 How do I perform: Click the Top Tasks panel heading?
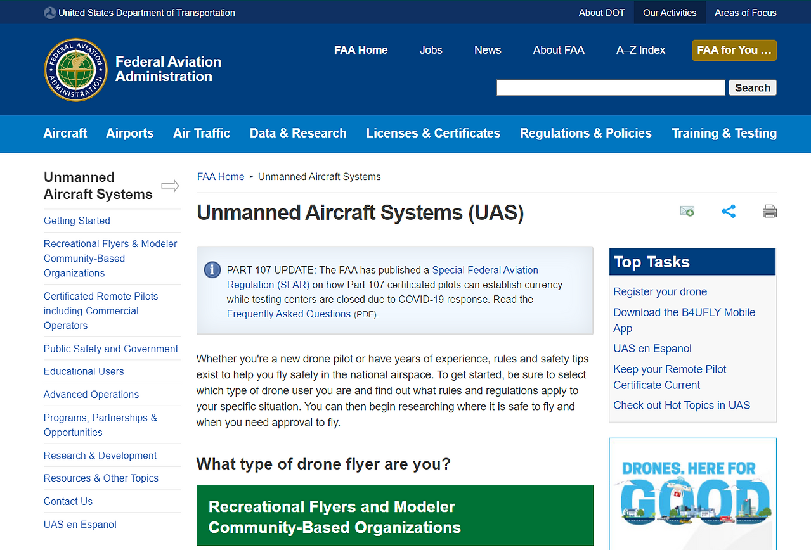692,262
